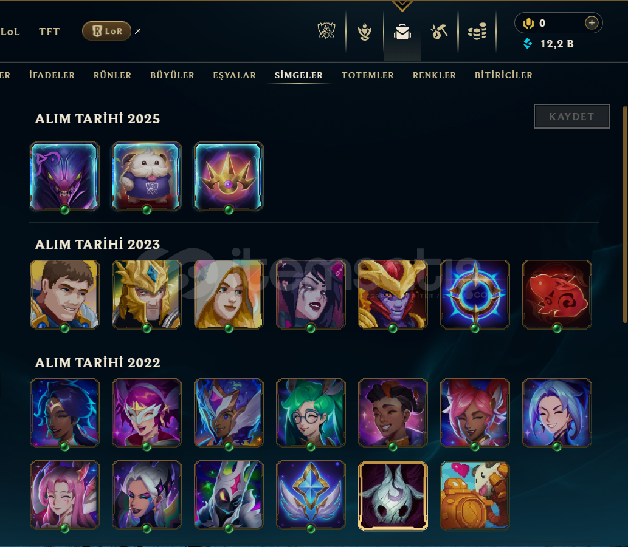Open the Collection backpack icon
This screenshot has width=628, height=547.
tap(402, 32)
